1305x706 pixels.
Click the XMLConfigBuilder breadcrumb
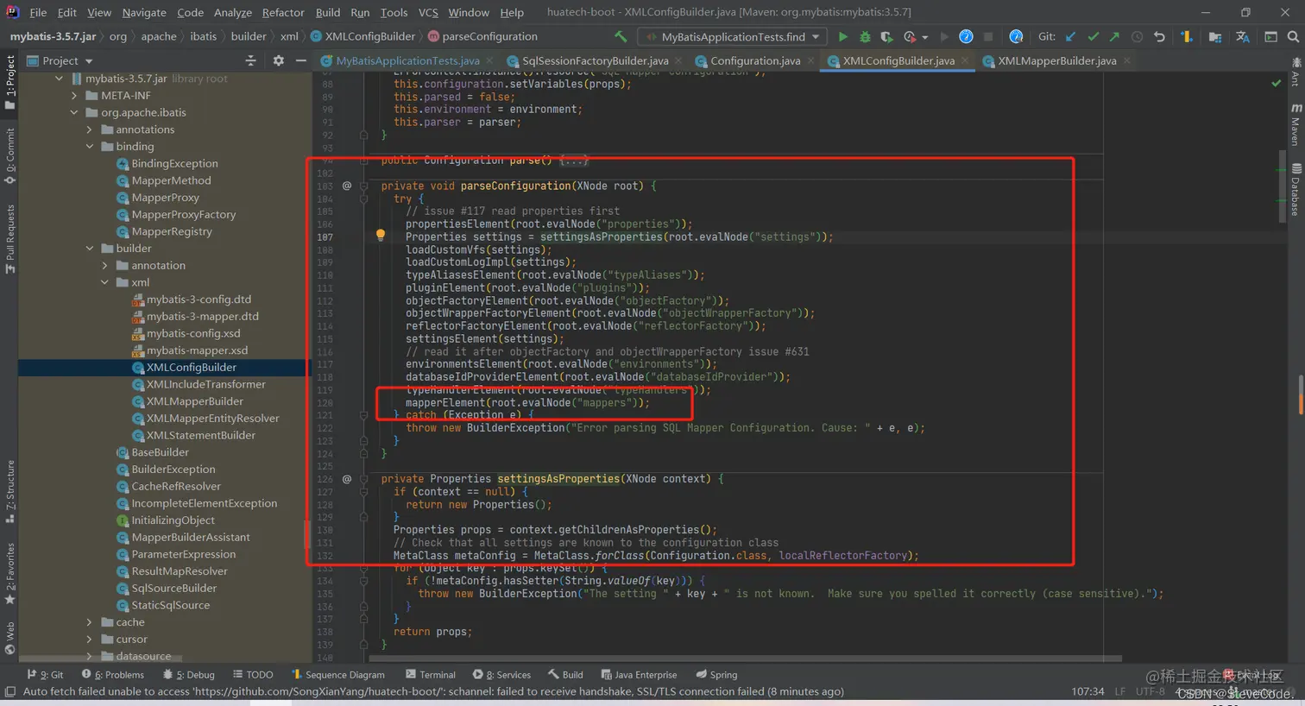362,36
